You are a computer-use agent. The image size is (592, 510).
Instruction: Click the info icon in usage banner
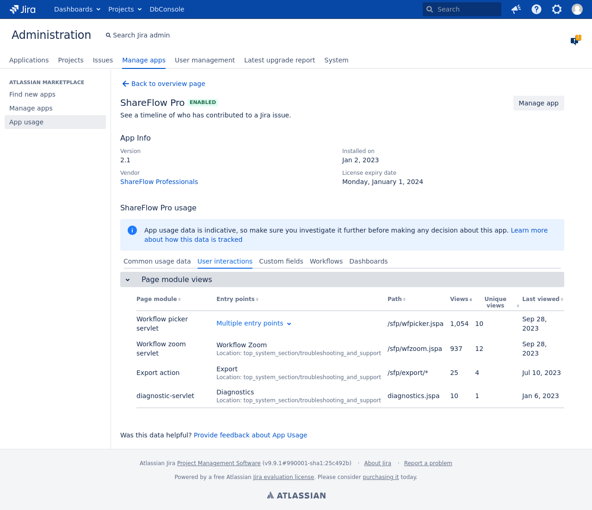coord(132,230)
